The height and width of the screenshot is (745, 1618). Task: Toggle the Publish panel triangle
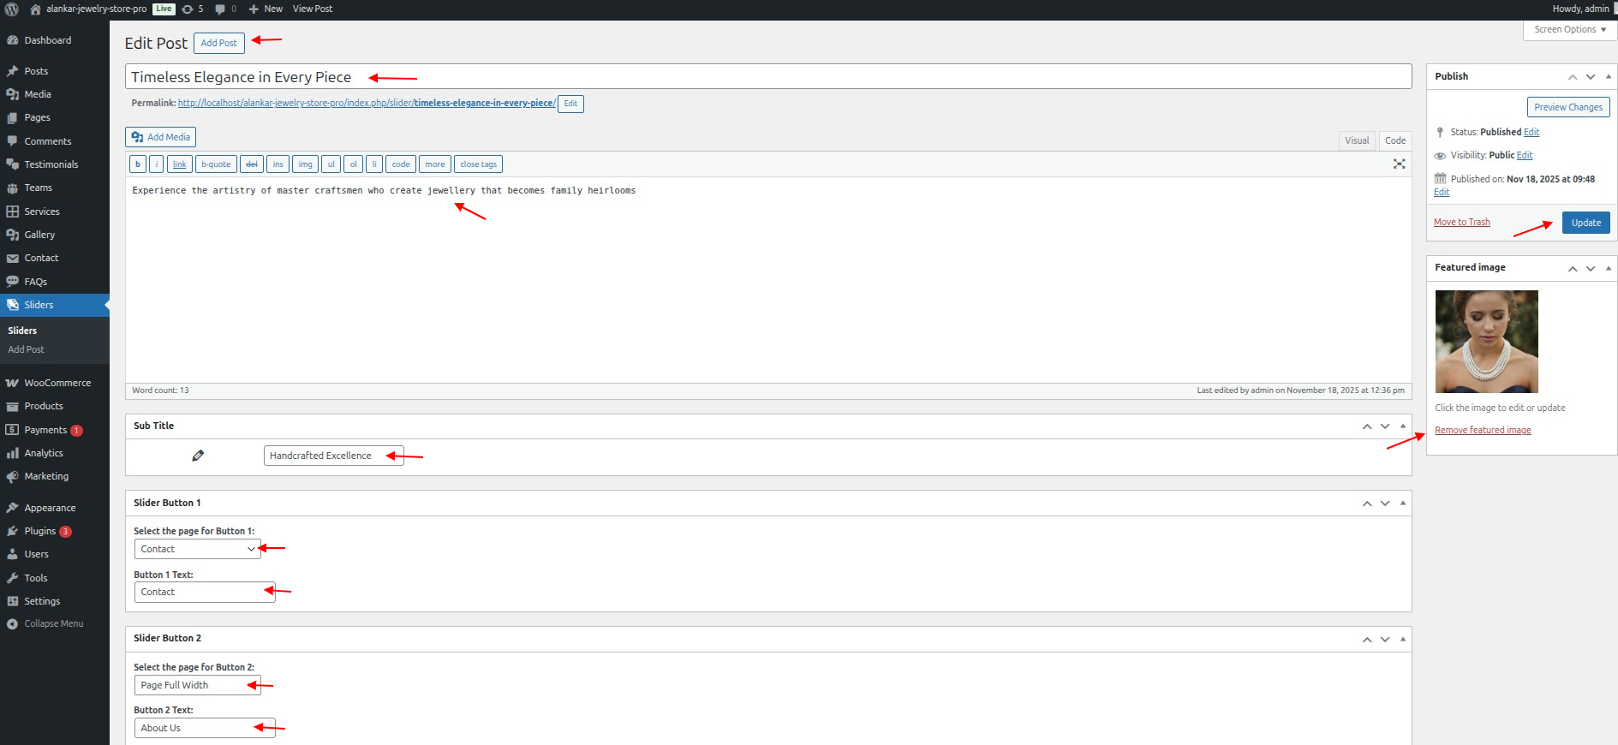[1609, 76]
